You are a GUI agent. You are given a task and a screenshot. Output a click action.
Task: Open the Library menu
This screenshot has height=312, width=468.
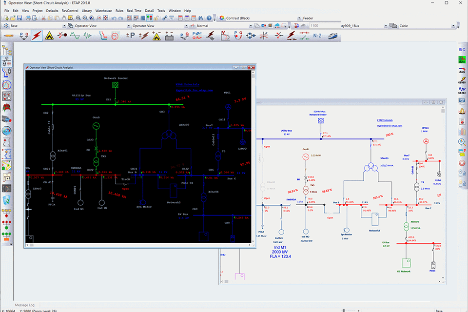tap(87, 10)
